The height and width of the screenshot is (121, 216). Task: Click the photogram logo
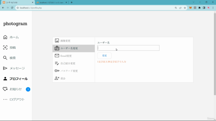click(x=15, y=24)
